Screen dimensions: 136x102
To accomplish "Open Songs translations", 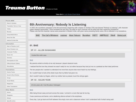I will [16, 78].
